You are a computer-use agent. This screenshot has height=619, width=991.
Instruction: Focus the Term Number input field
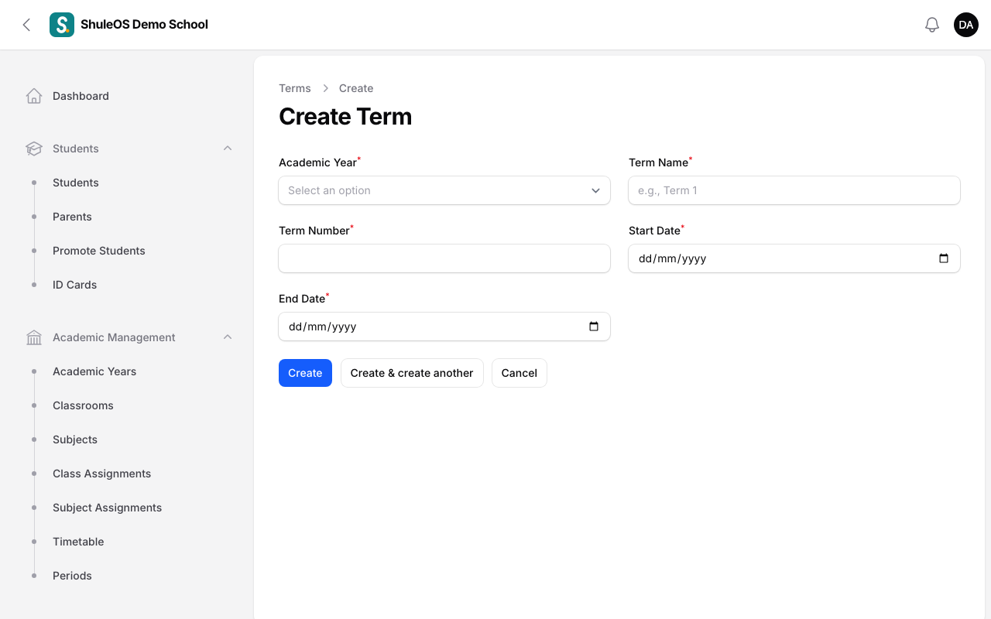click(x=444, y=258)
